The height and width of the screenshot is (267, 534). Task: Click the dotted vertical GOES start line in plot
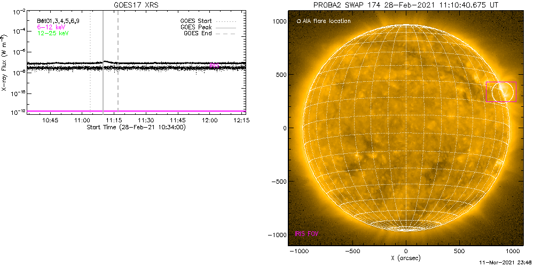pyautogui.click(x=90, y=61)
